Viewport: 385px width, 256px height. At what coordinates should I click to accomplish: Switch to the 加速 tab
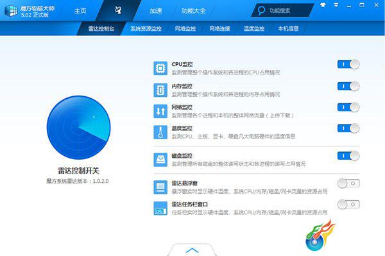pos(156,11)
